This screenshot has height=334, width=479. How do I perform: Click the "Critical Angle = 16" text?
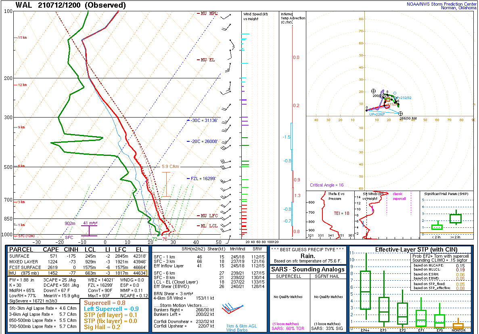tap(326, 185)
